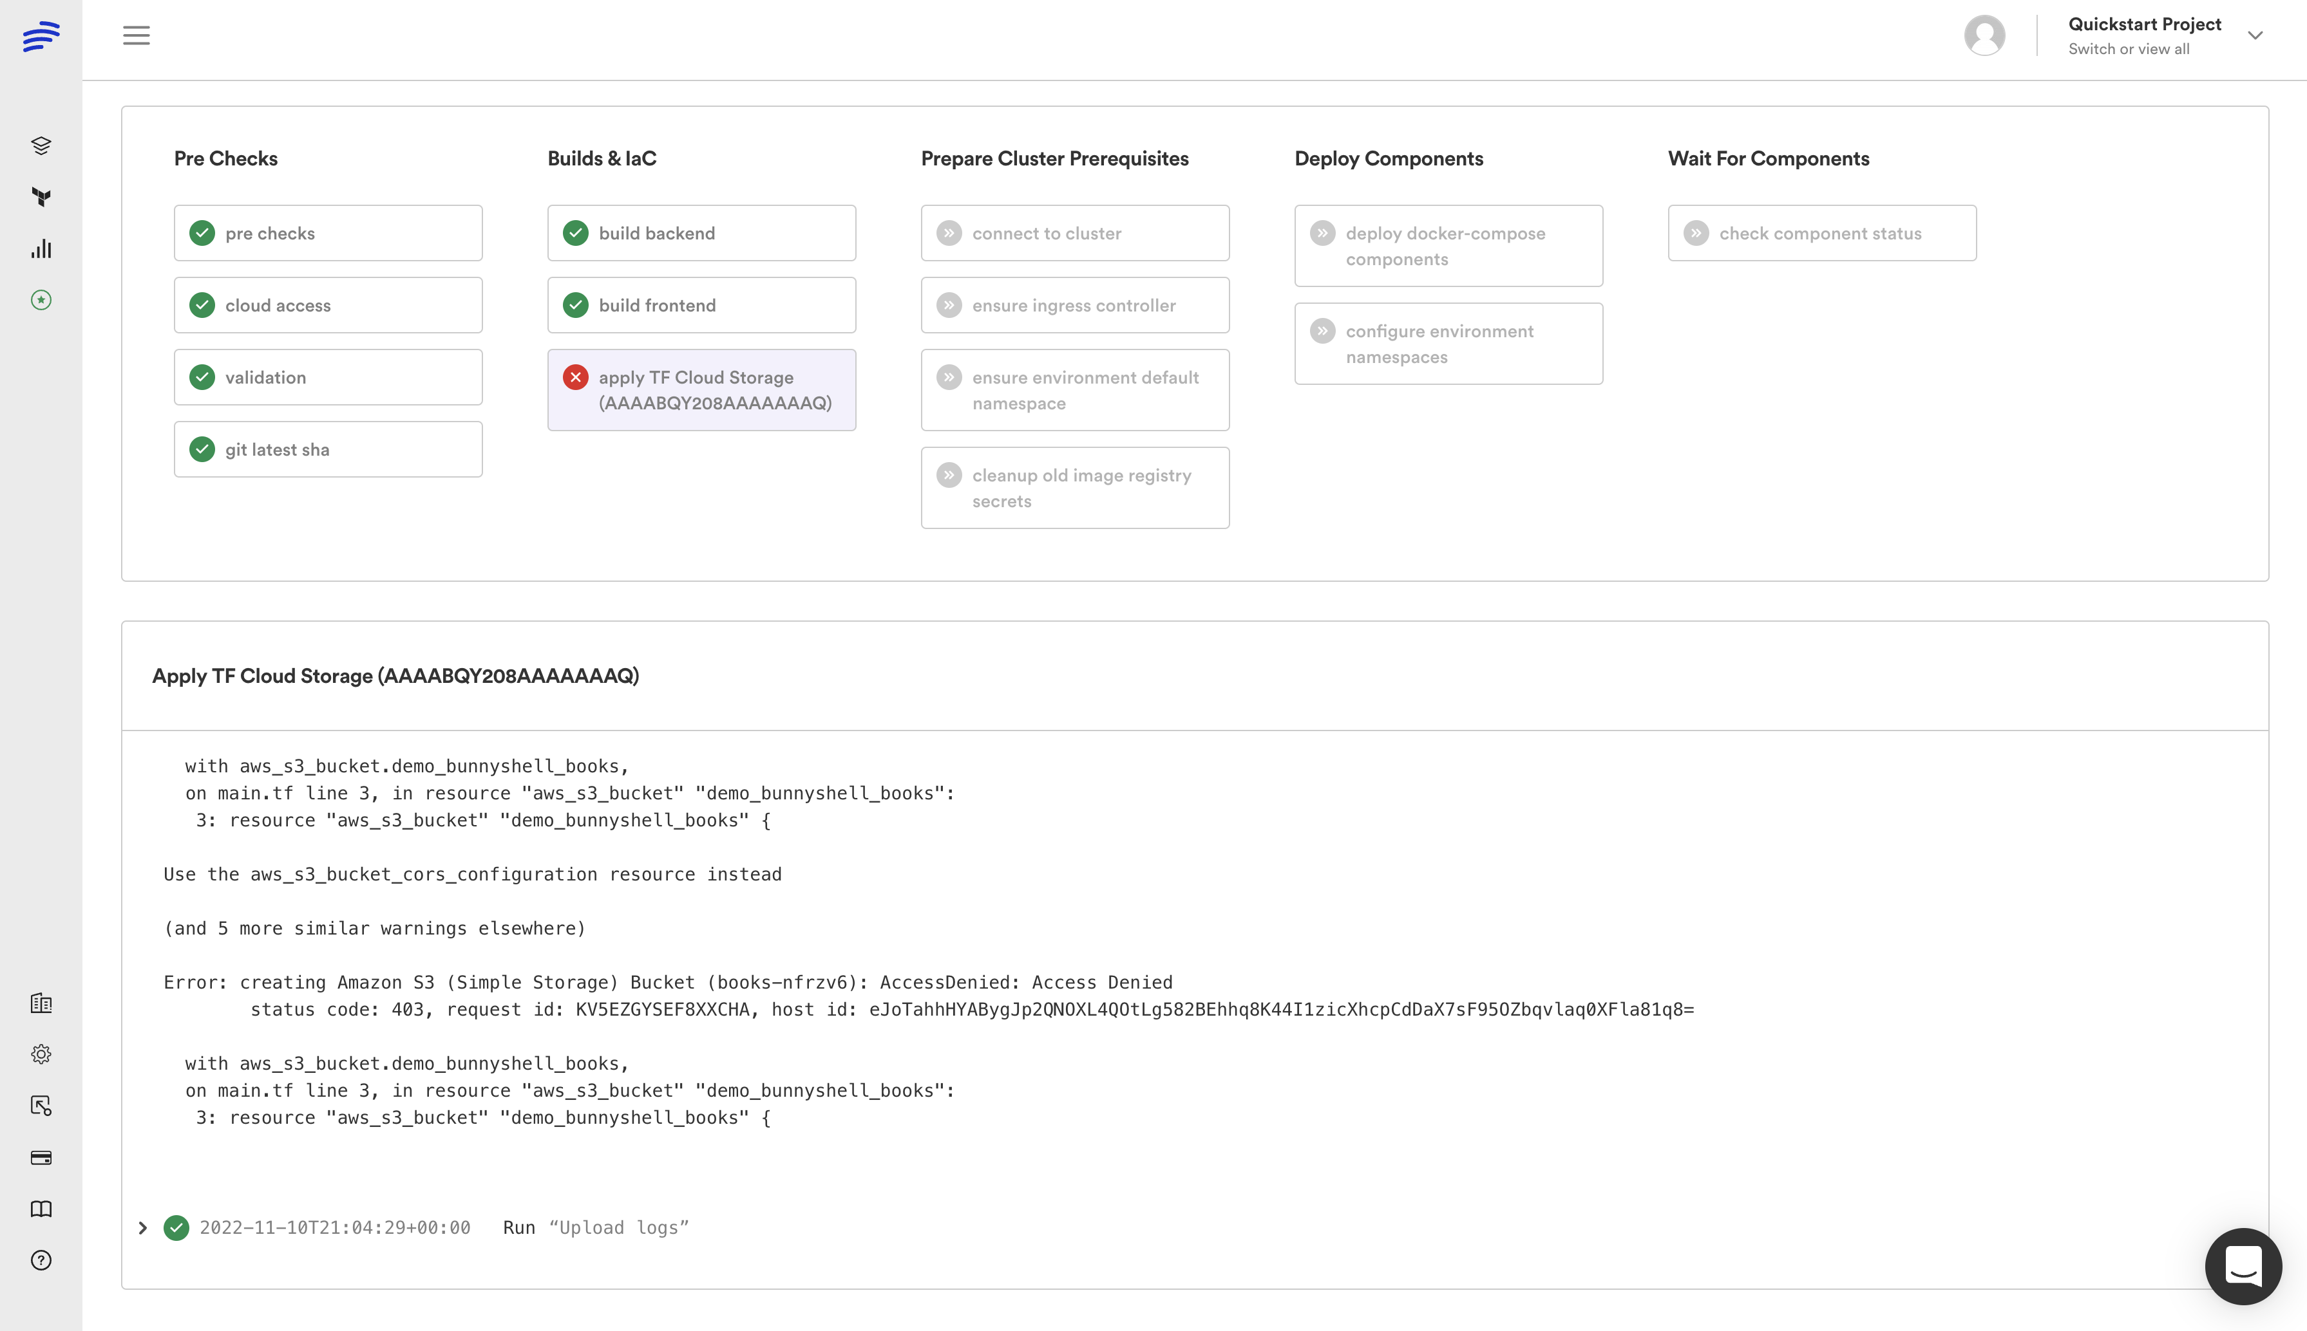The height and width of the screenshot is (1331, 2307).
Task: Open the layers stack sidebar icon
Action: 41,145
